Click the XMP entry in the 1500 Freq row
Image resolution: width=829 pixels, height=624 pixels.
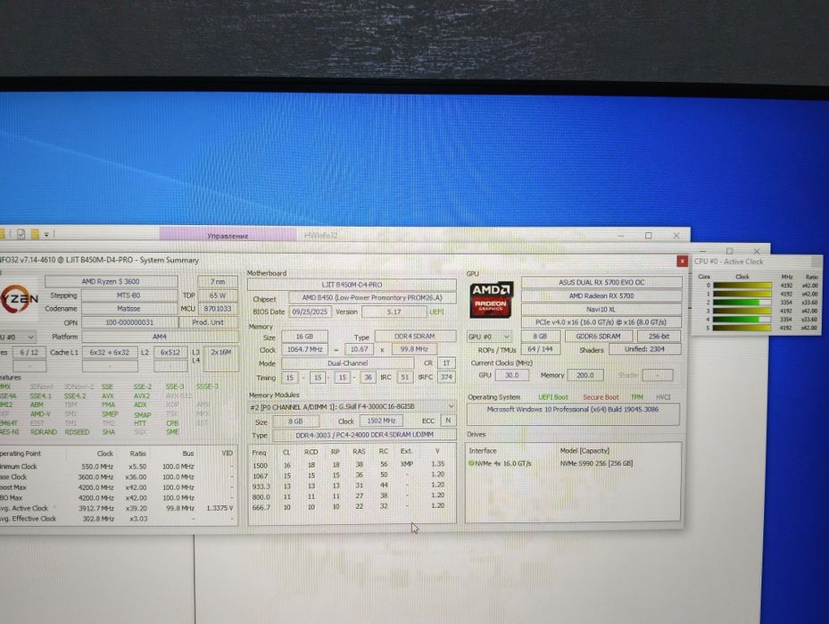tap(407, 464)
